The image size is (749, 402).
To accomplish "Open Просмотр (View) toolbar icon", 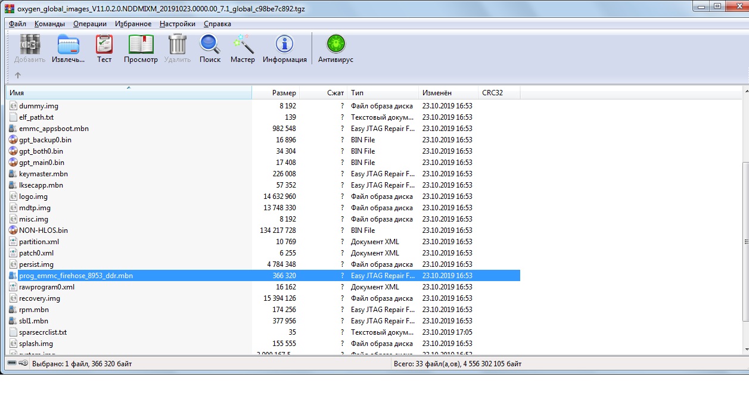I will click(141, 45).
